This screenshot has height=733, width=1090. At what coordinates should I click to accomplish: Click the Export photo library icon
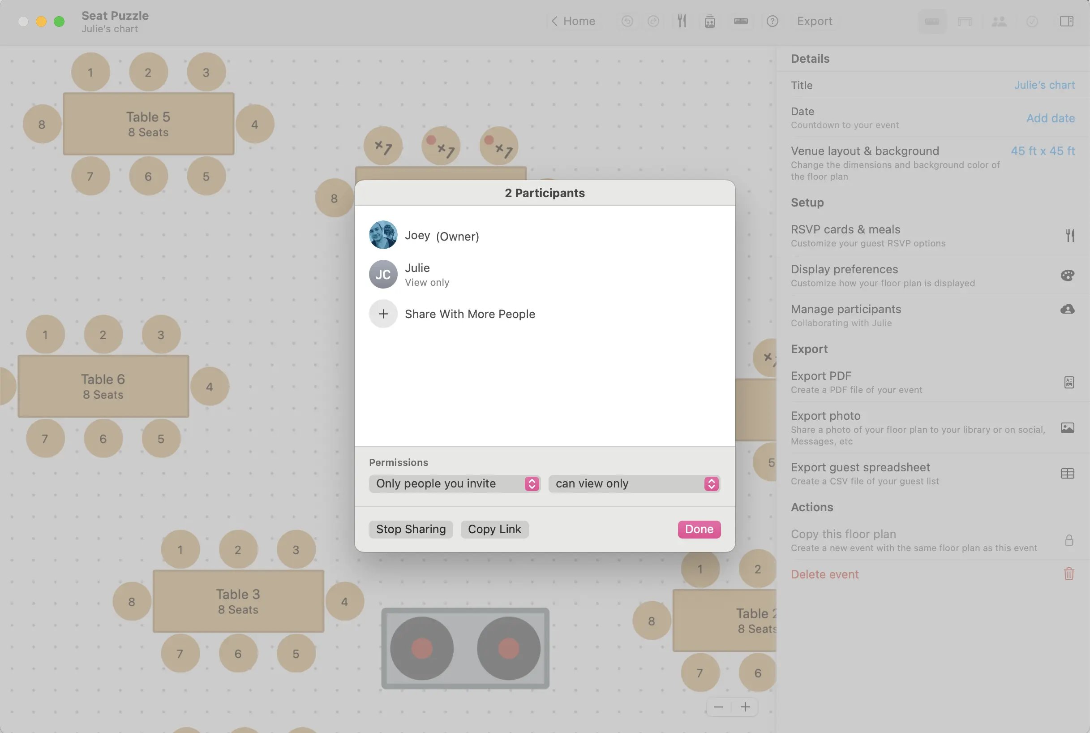1068,428
